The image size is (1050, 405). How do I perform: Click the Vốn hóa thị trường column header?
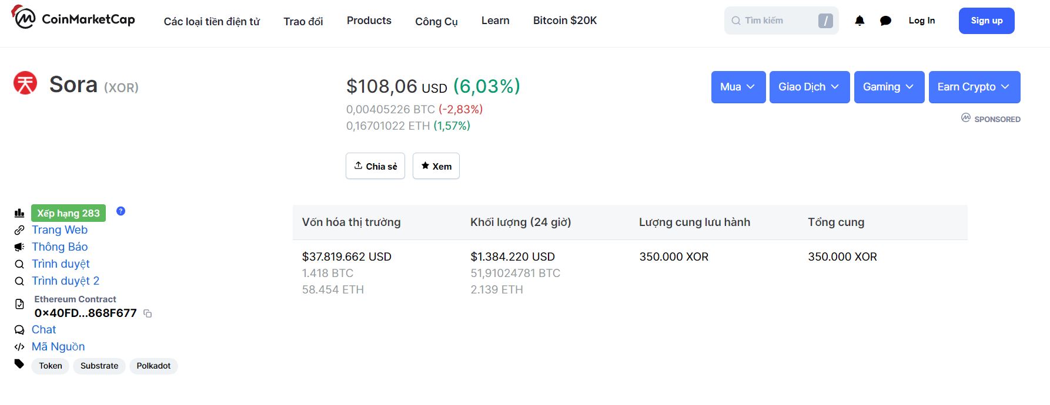(x=352, y=222)
